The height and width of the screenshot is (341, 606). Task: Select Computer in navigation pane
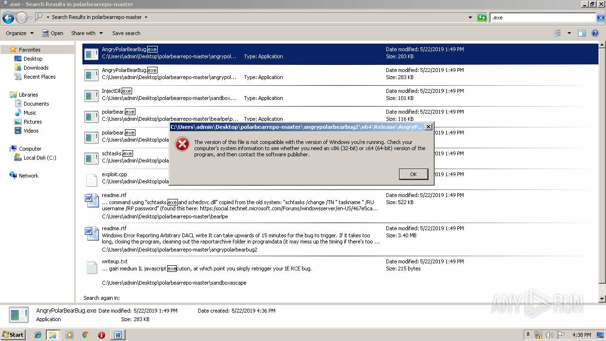coord(30,149)
